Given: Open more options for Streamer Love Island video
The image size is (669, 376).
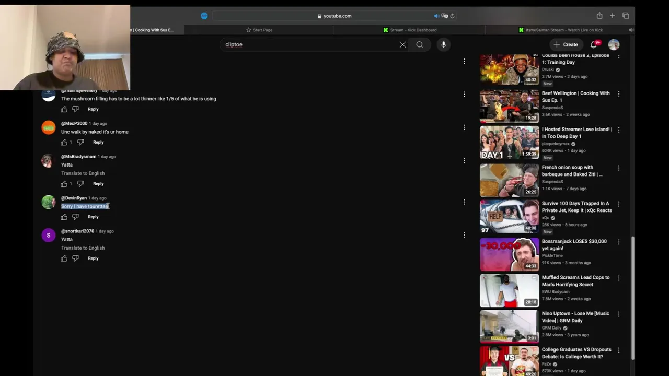Looking at the screenshot, I should (619, 130).
